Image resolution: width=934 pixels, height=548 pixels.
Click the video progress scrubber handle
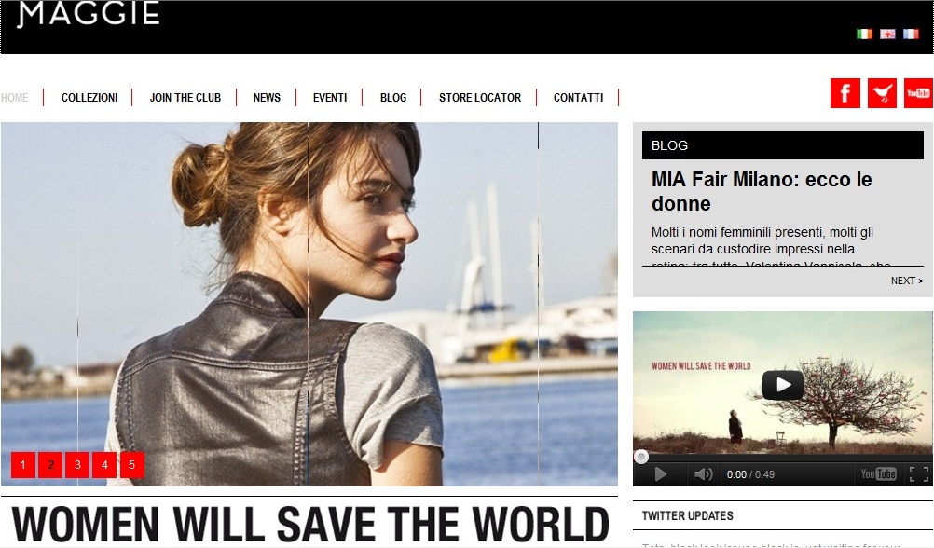641,457
